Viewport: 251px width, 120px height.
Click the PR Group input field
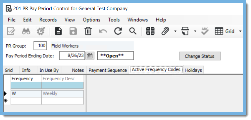point(40,46)
